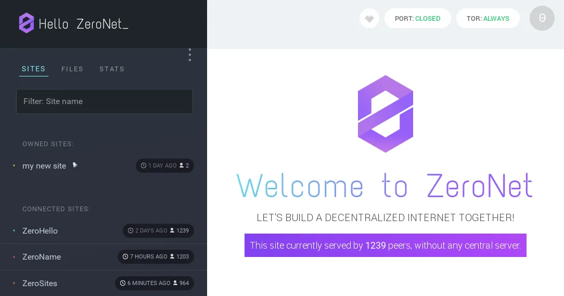Click the circular 0 notifications badge
Image resolution: width=564 pixels, height=296 pixels.
click(542, 18)
